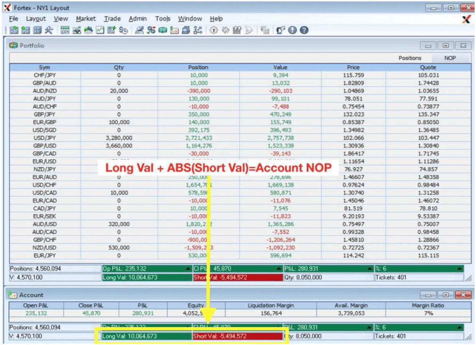
Task: Click the gavel stamp toolbar icon
Action: click(140, 30)
